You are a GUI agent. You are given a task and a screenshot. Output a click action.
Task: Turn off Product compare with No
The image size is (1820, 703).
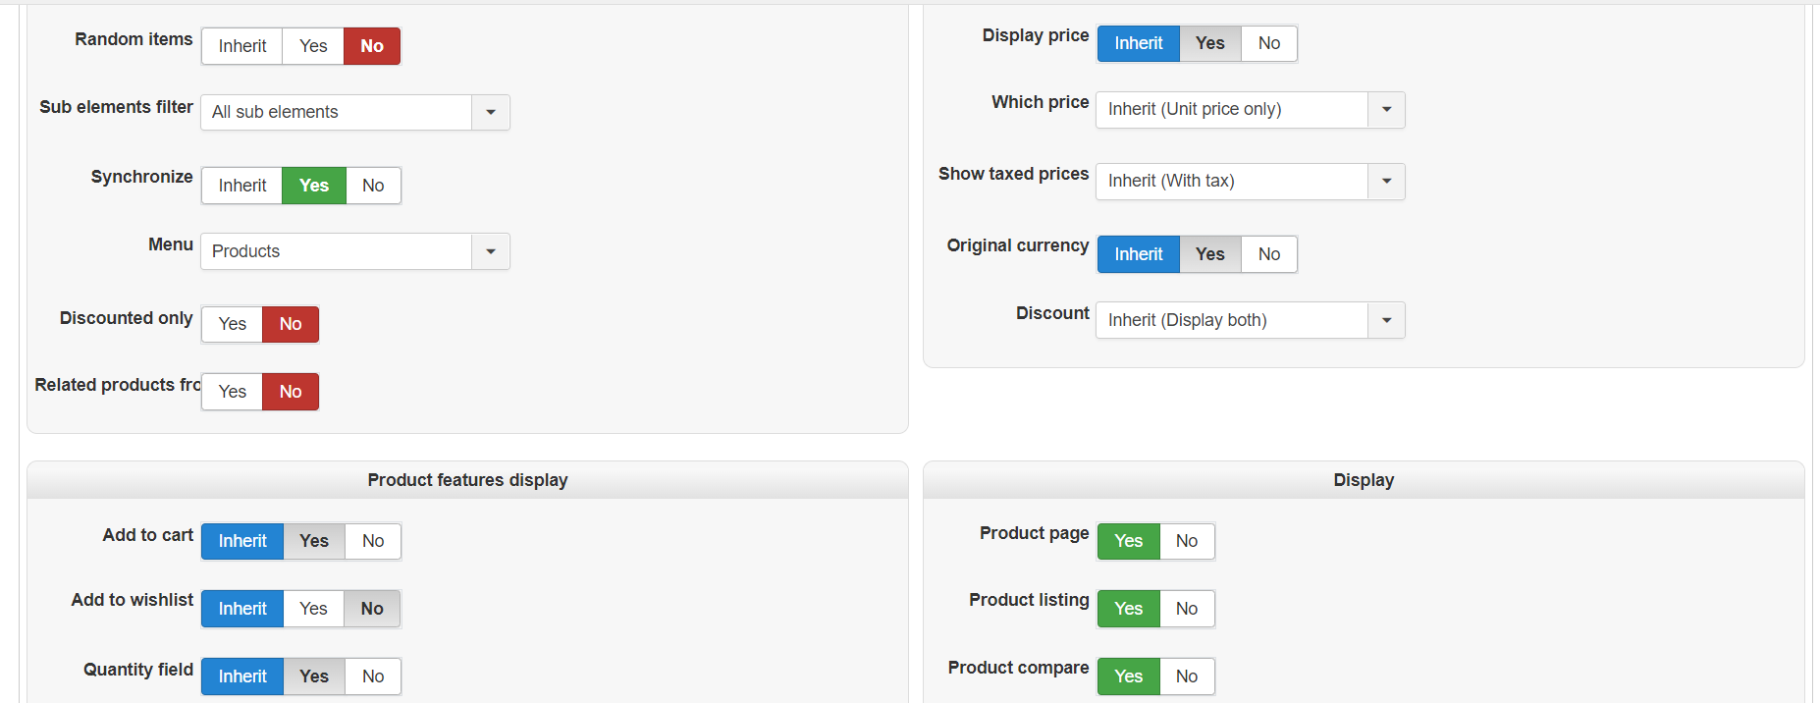(x=1186, y=676)
